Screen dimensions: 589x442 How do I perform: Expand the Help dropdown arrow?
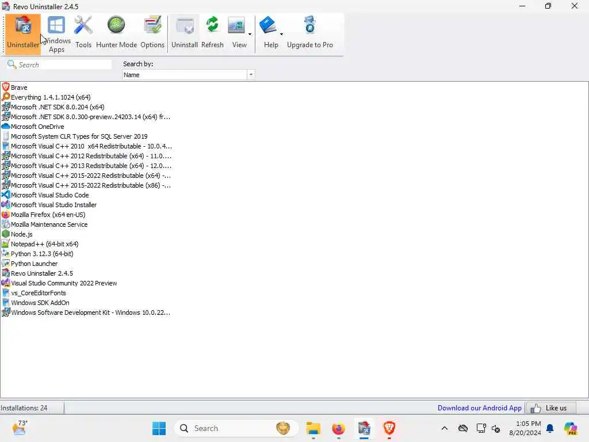click(x=281, y=34)
